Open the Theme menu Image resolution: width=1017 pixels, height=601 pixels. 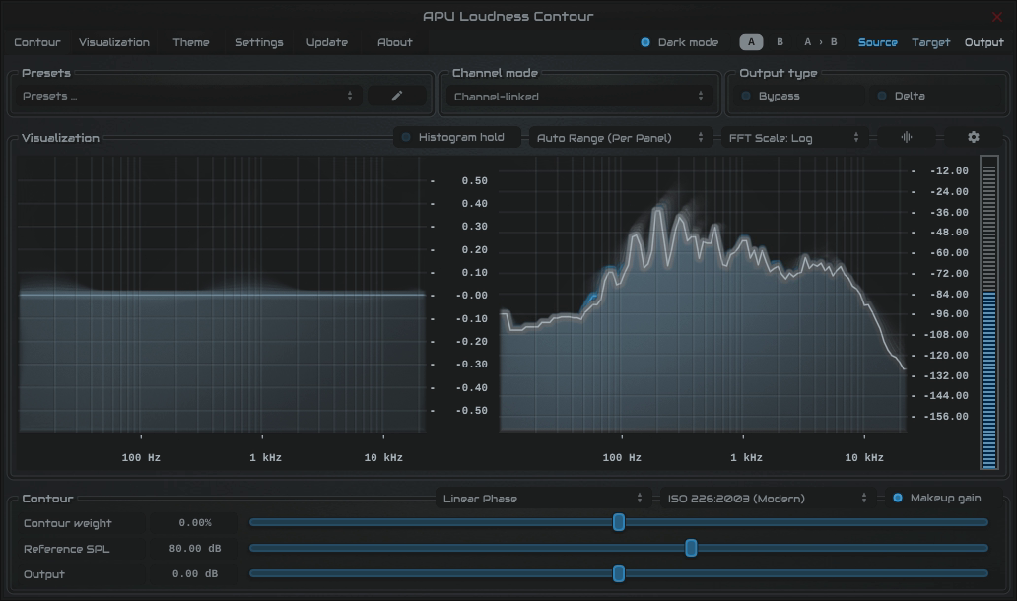point(191,42)
